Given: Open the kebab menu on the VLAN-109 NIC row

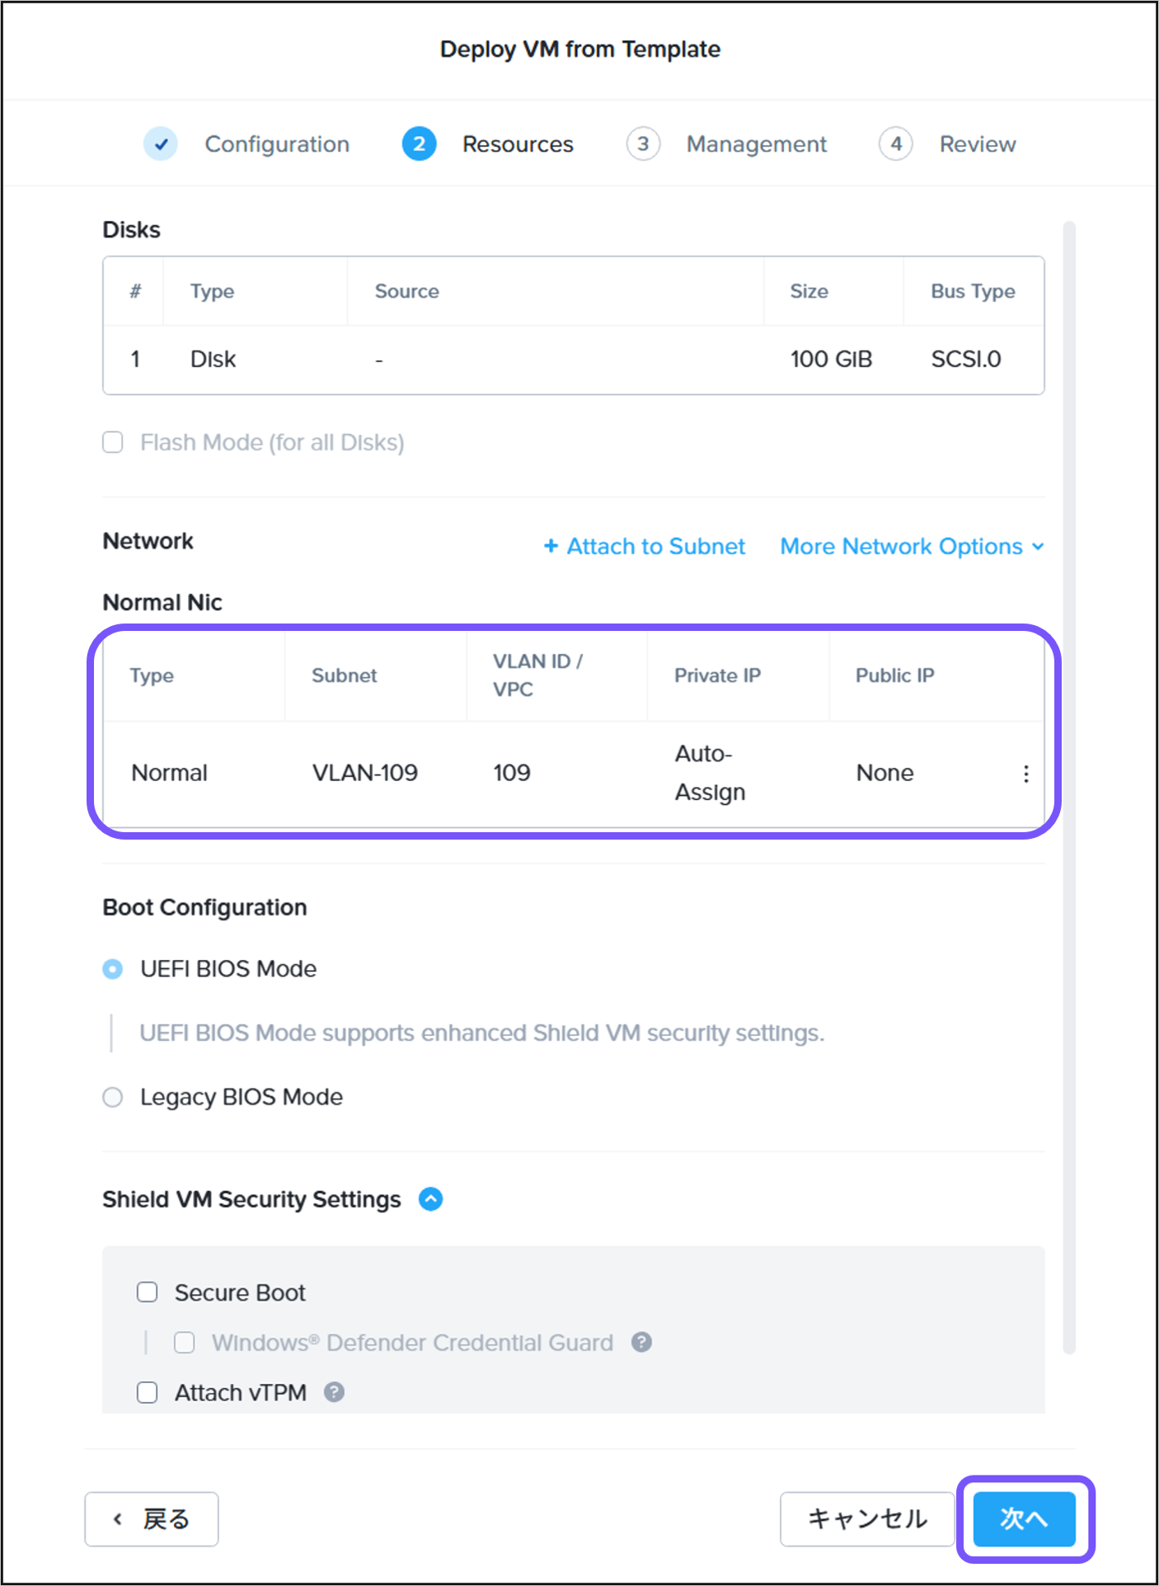Looking at the screenshot, I should (1025, 773).
